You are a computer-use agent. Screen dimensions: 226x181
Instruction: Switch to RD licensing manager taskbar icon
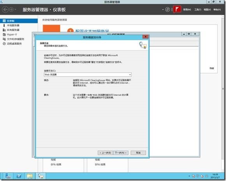tap(41, 176)
